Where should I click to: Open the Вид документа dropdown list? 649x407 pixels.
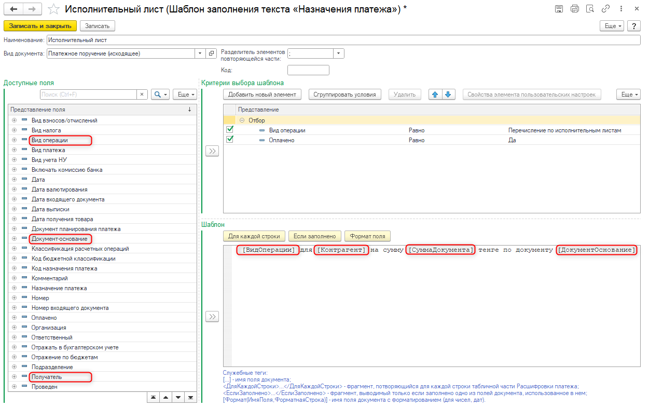(200, 53)
